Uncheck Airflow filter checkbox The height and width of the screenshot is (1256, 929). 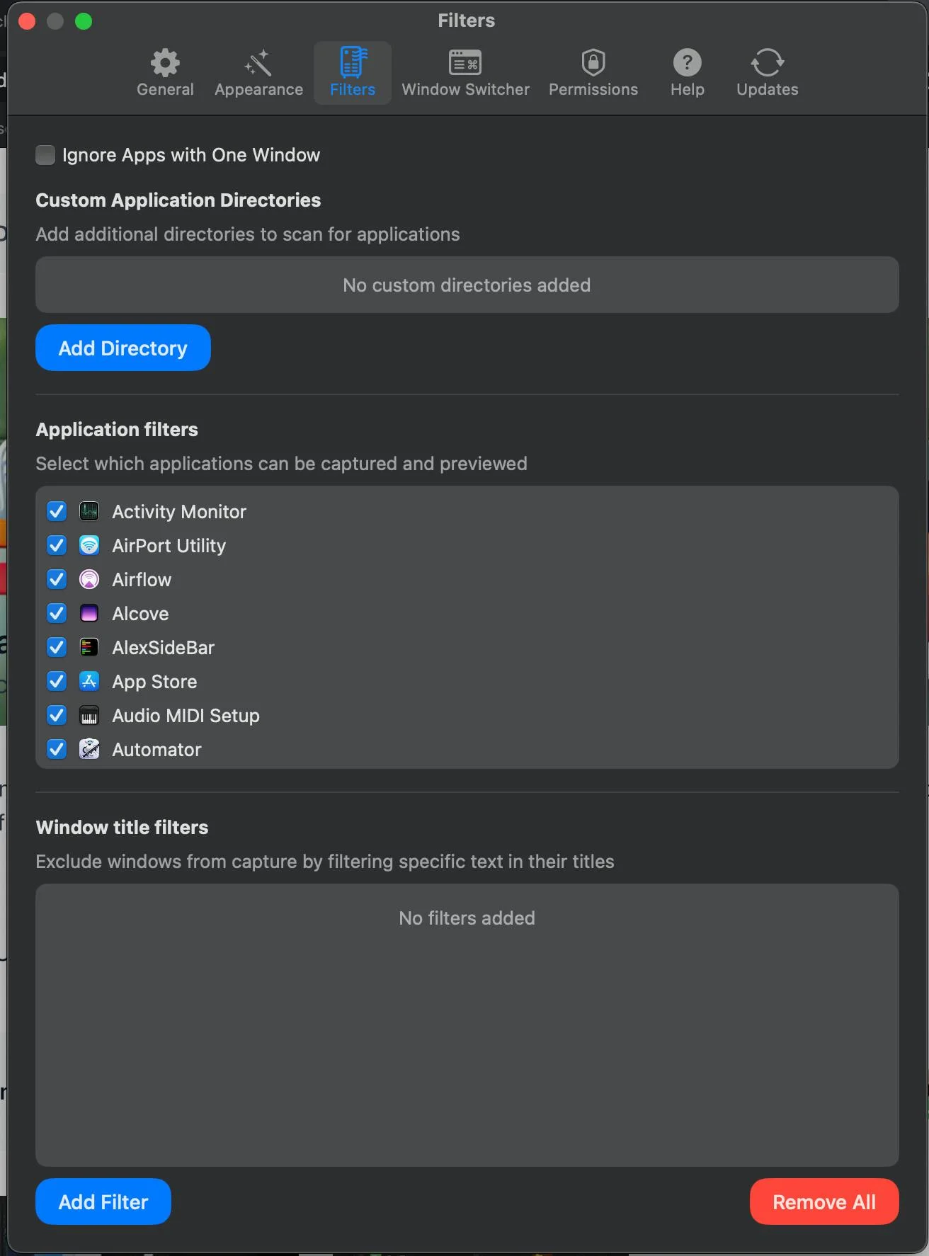[x=57, y=579]
